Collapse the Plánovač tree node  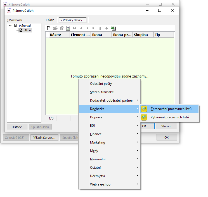pyautogui.click(x=10, y=26)
